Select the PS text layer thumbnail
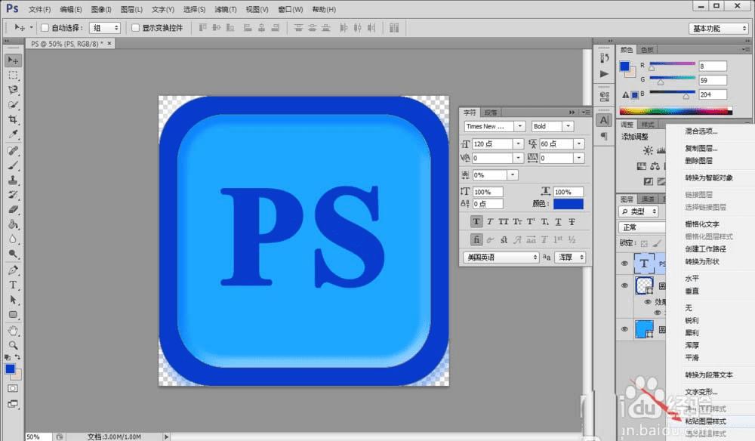755x441 pixels. 644,264
